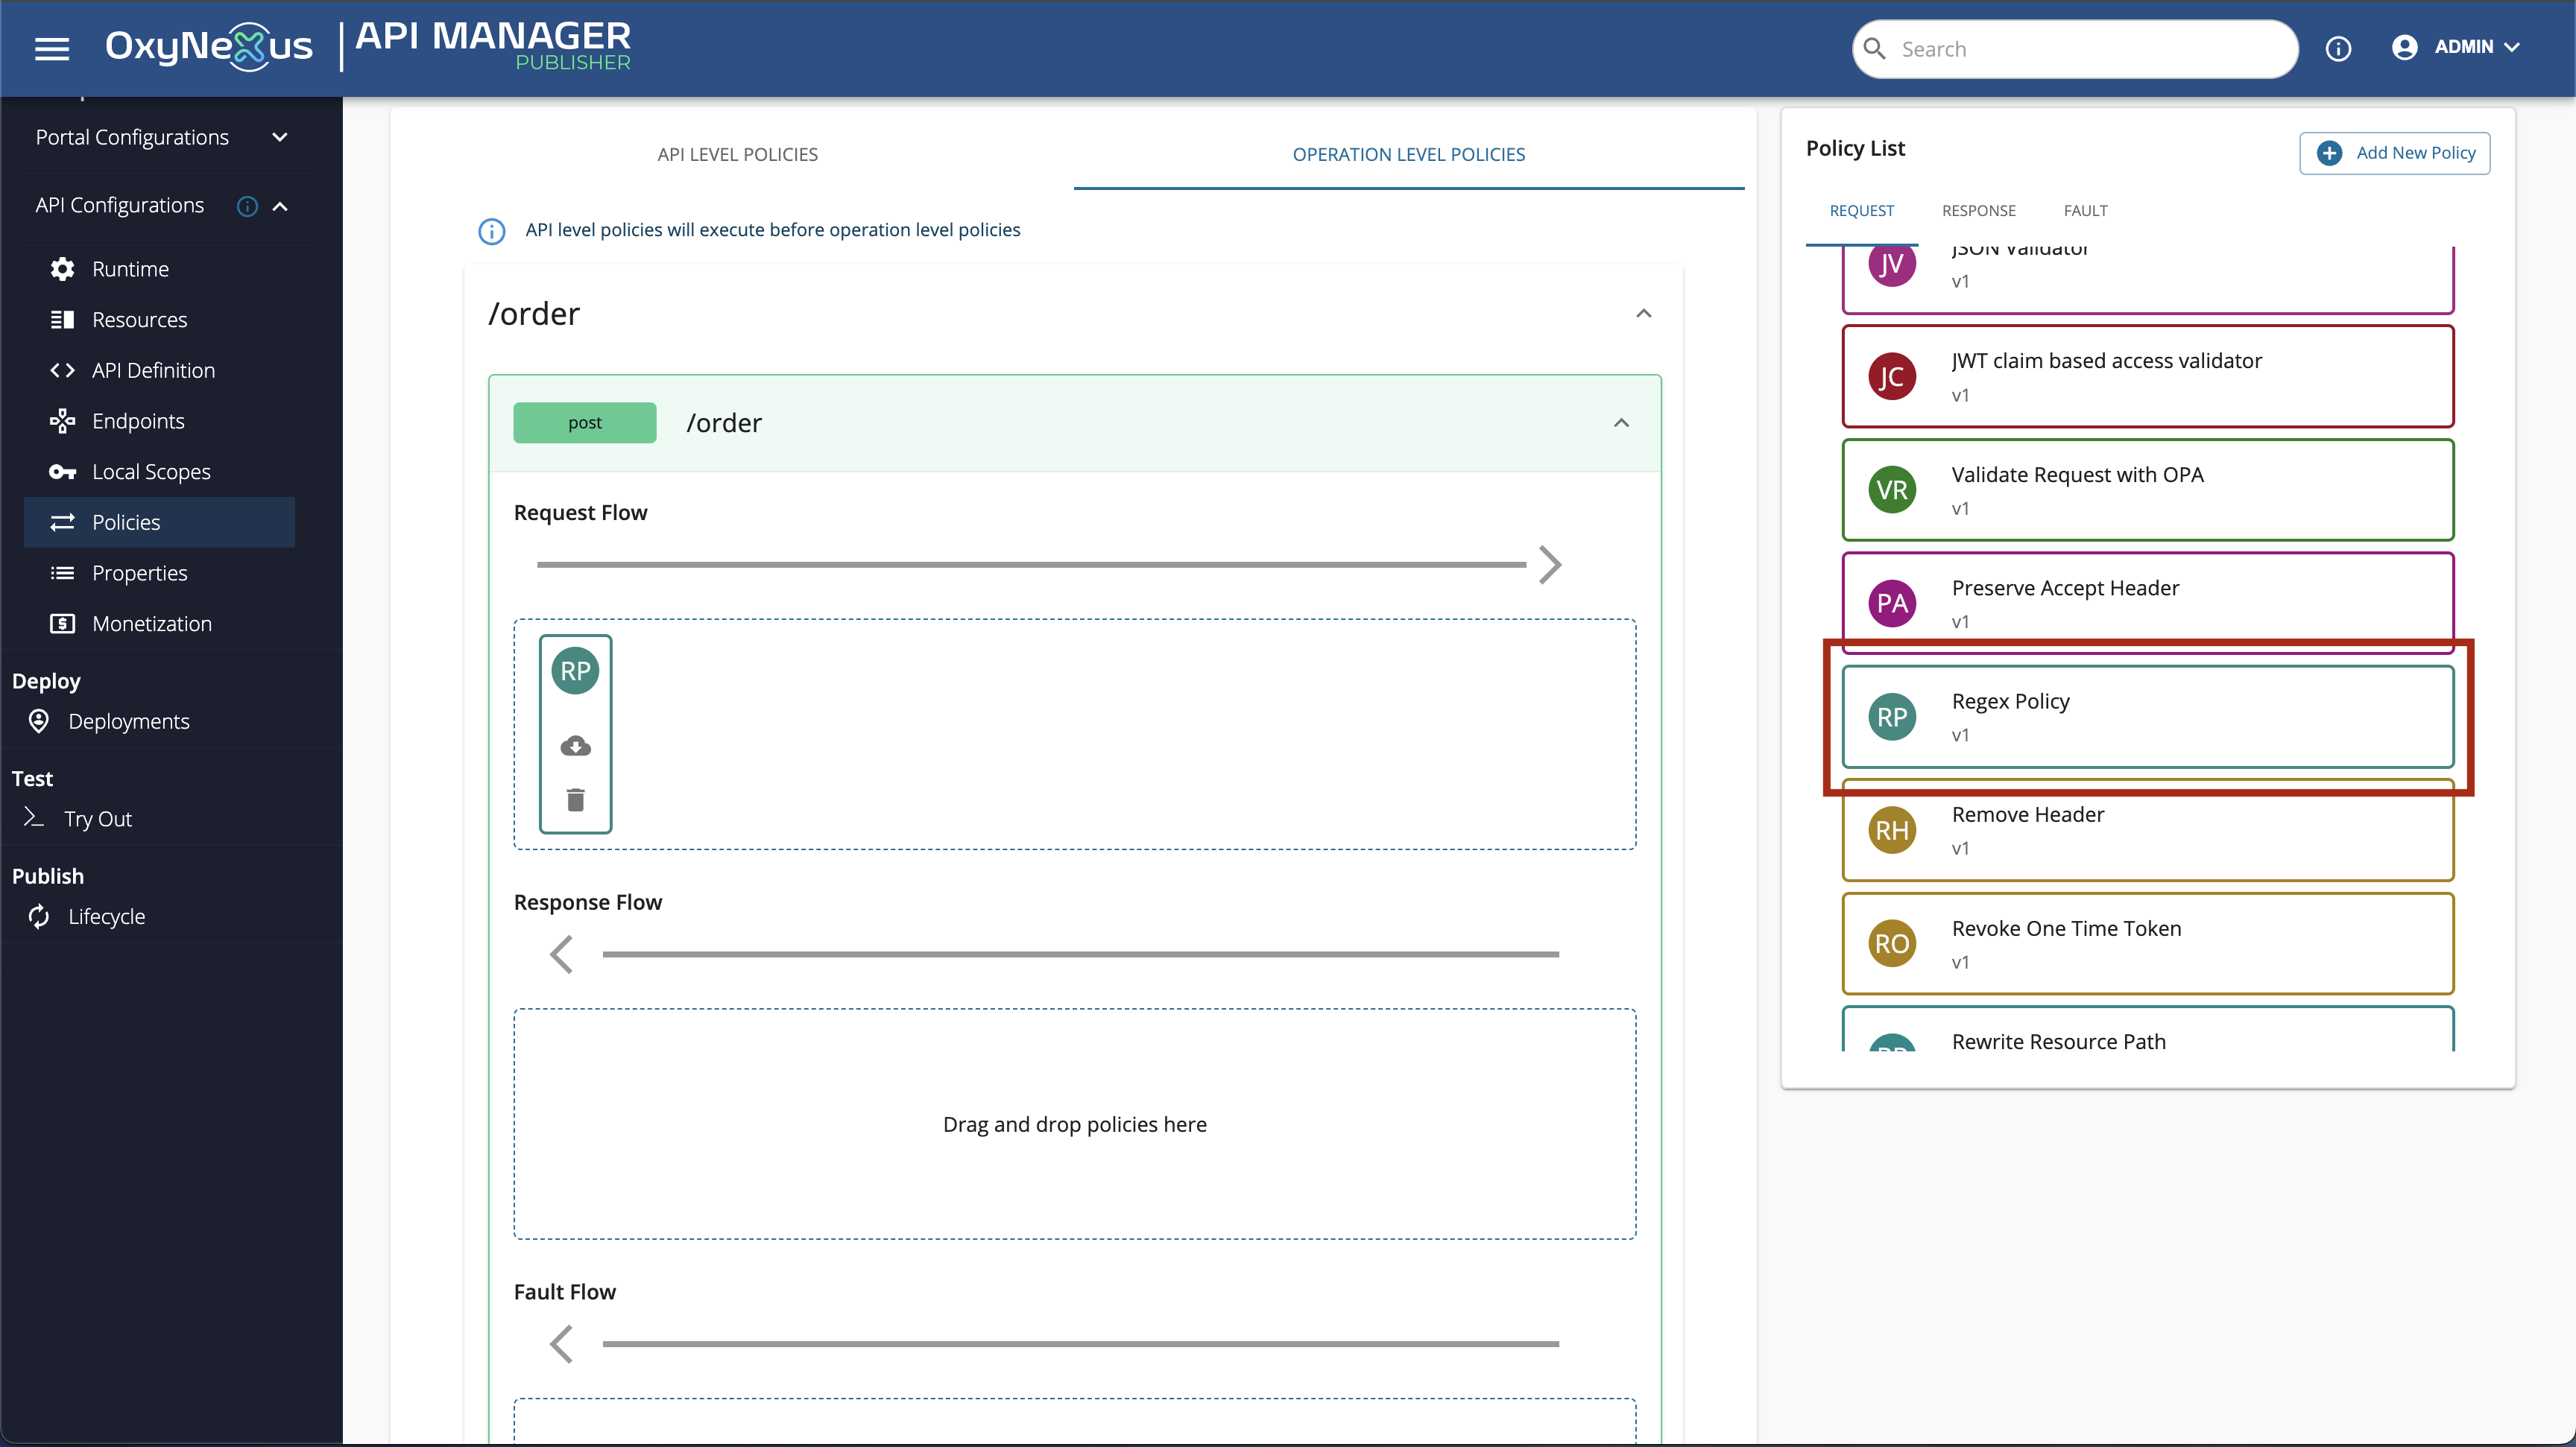Click the Policies swap-arrows icon
Viewport: 2576px width, 1447px height.
[x=62, y=522]
